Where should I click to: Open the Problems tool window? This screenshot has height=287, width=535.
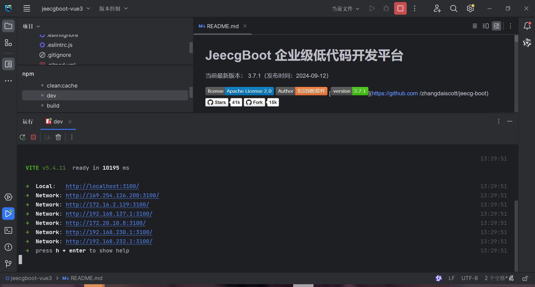(8, 247)
